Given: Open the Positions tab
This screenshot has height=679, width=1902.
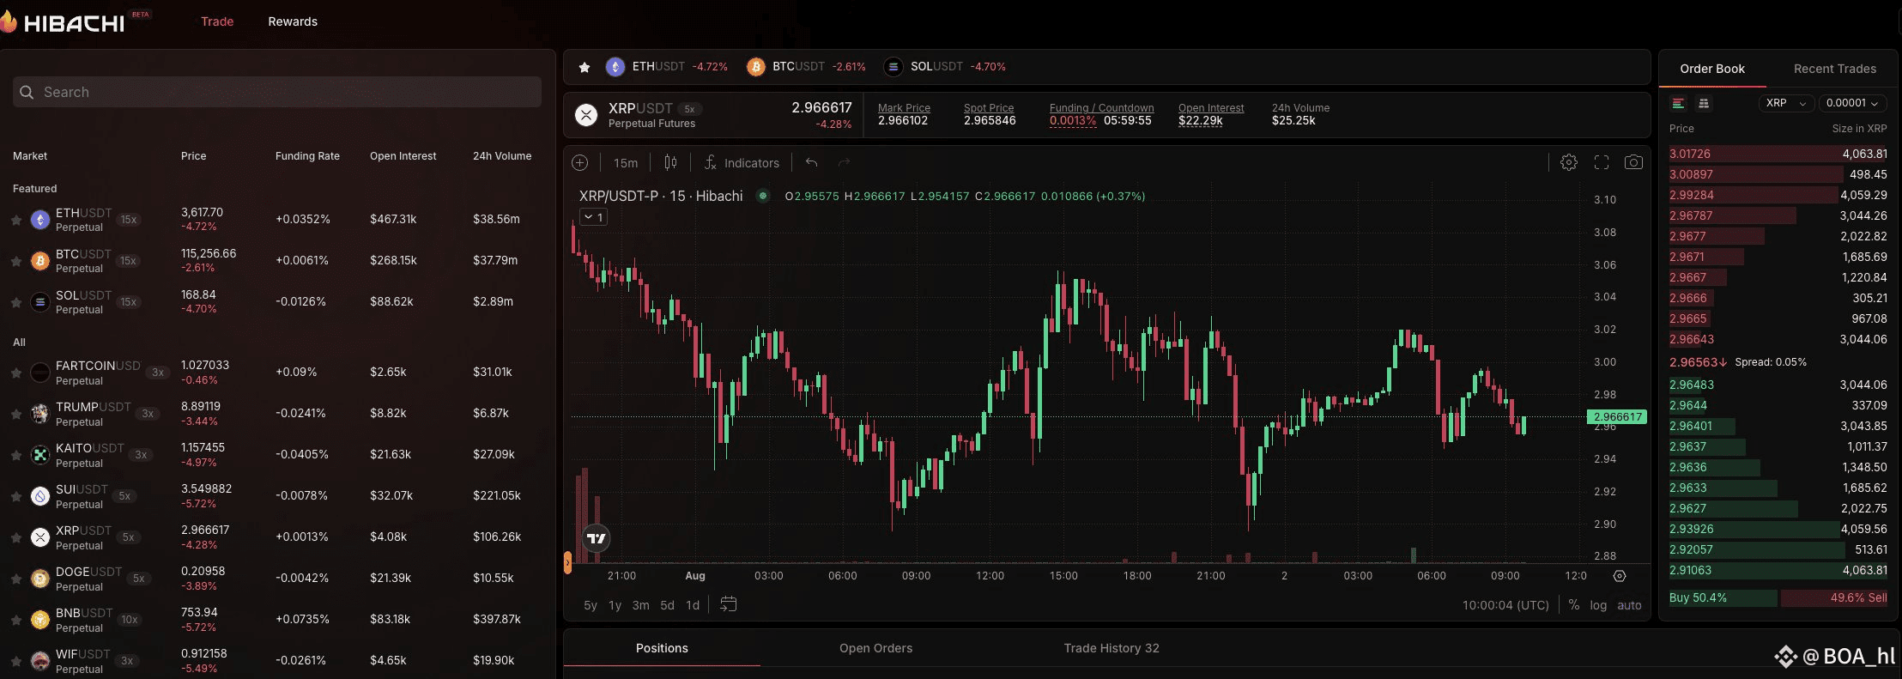Looking at the screenshot, I should click(662, 648).
